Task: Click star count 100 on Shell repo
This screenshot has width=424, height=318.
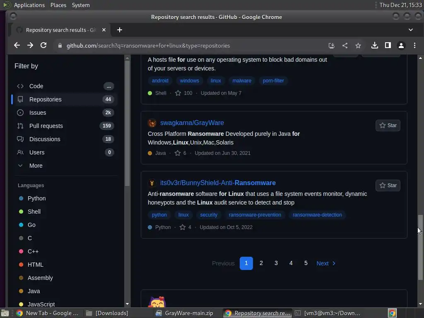Action: click(x=184, y=93)
